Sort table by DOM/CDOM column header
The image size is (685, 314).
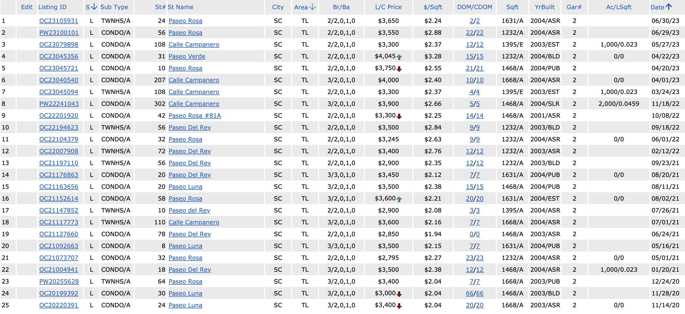click(475, 7)
